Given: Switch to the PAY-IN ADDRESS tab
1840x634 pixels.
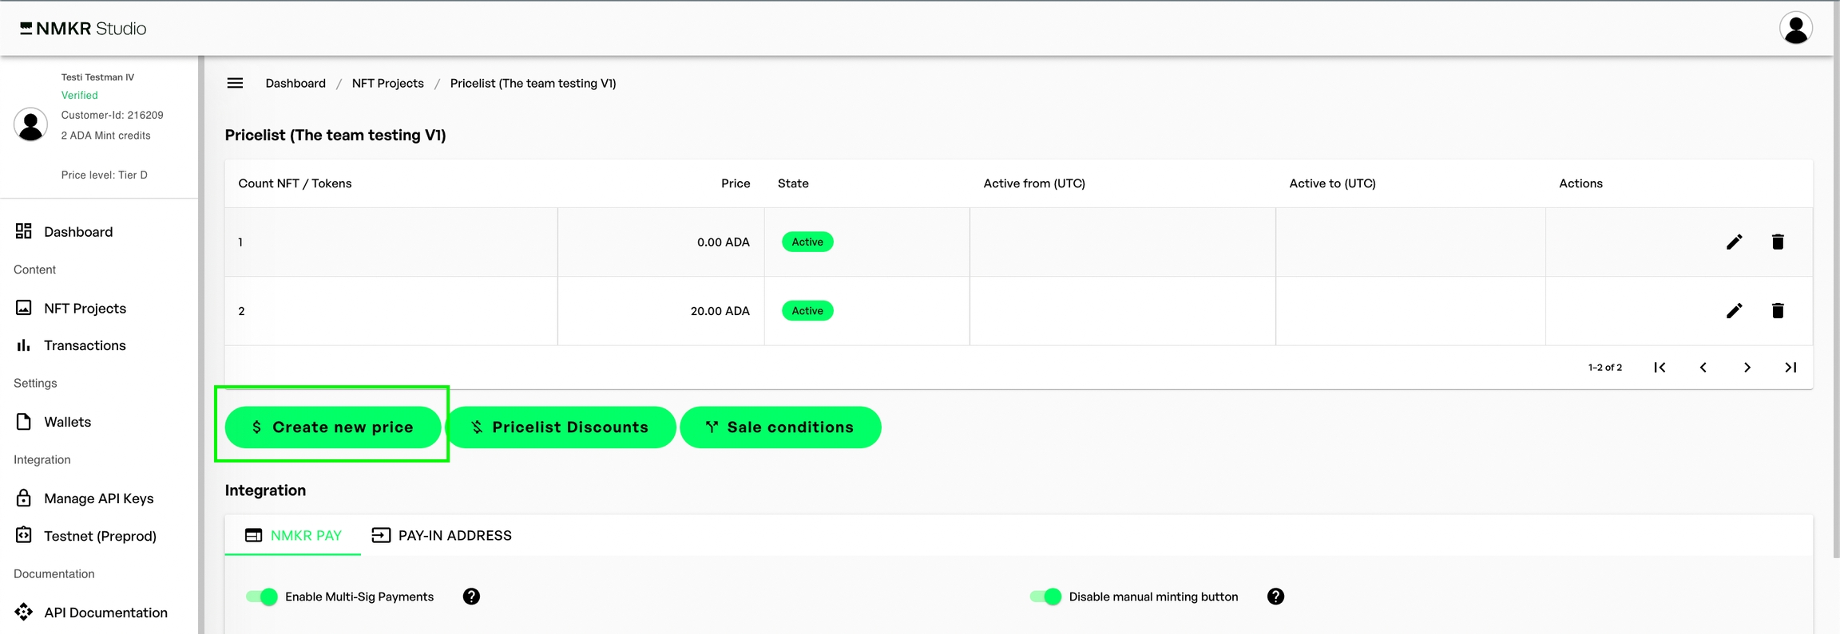Looking at the screenshot, I should 442,535.
